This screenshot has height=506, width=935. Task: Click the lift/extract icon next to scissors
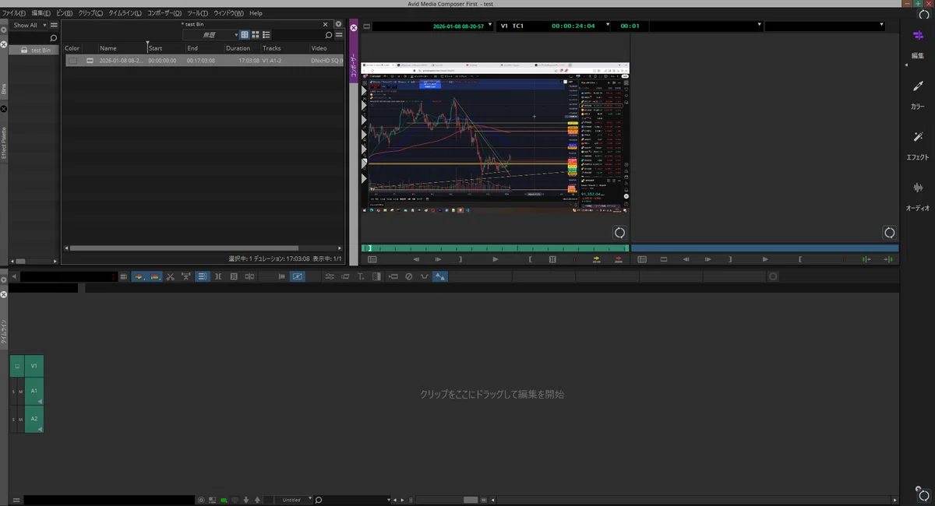[186, 276]
